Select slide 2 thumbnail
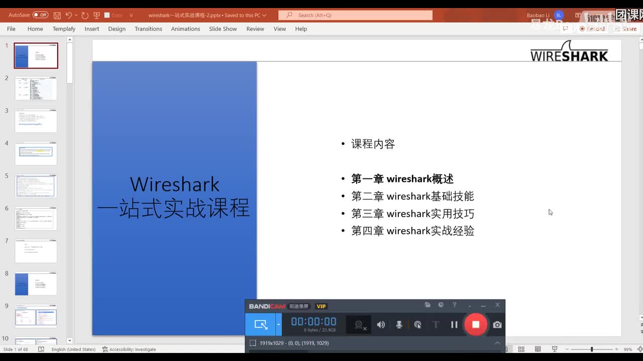 pos(36,88)
